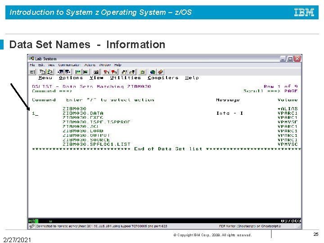The image size is (324, 243).
Task: Start macro recording with the Record icon
Action: 106,72
